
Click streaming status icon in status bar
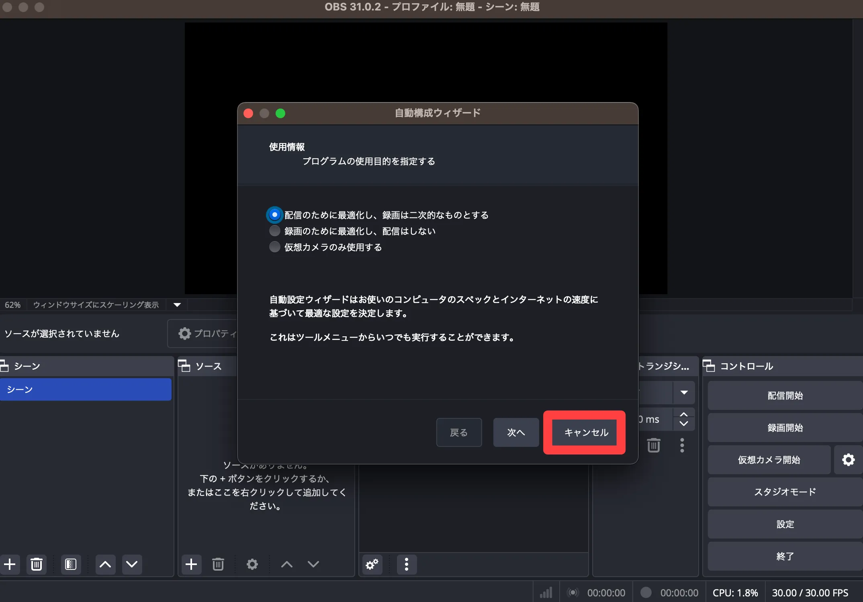click(x=573, y=592)
